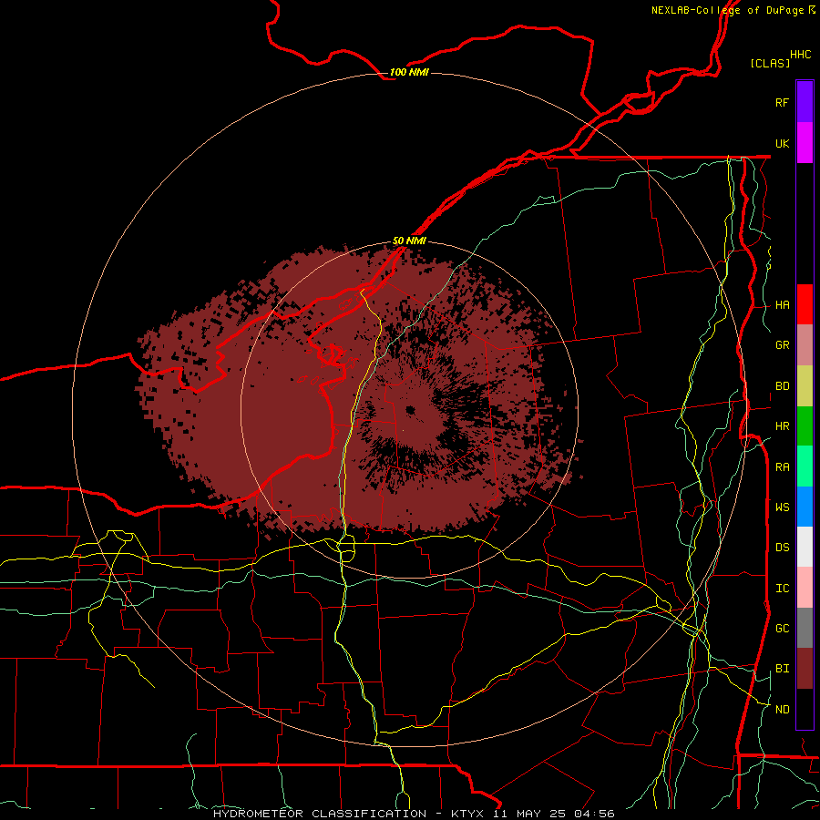Click the GR pink-tan legend swatch

[x=805, y=345]
